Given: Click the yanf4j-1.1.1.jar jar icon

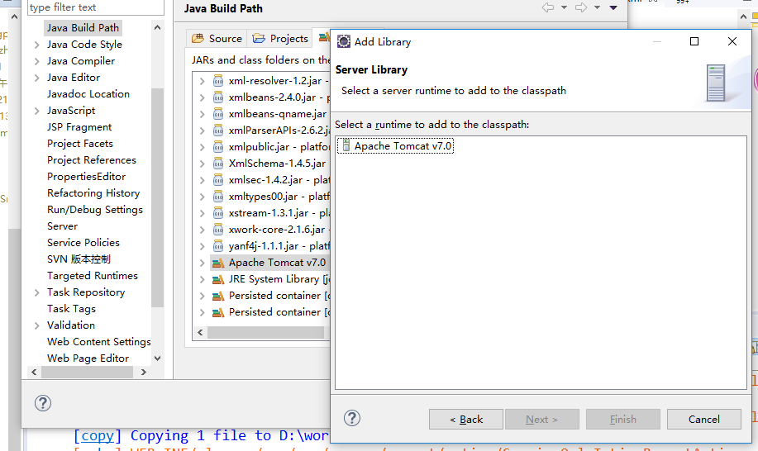Looking at the screenshot, I should click(x=218, y=246).
